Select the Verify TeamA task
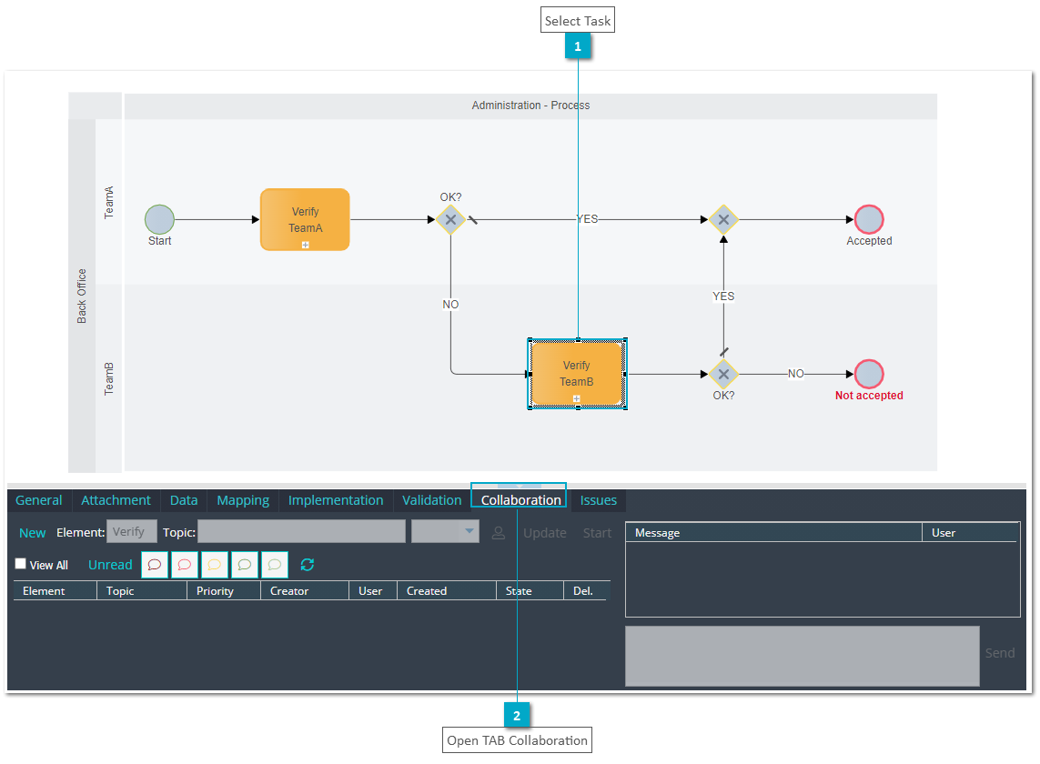This screenshot has width=1040, height=764. pos(305,219)
